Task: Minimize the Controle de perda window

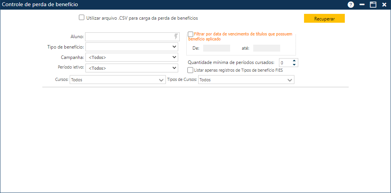Action: [362, 5]
